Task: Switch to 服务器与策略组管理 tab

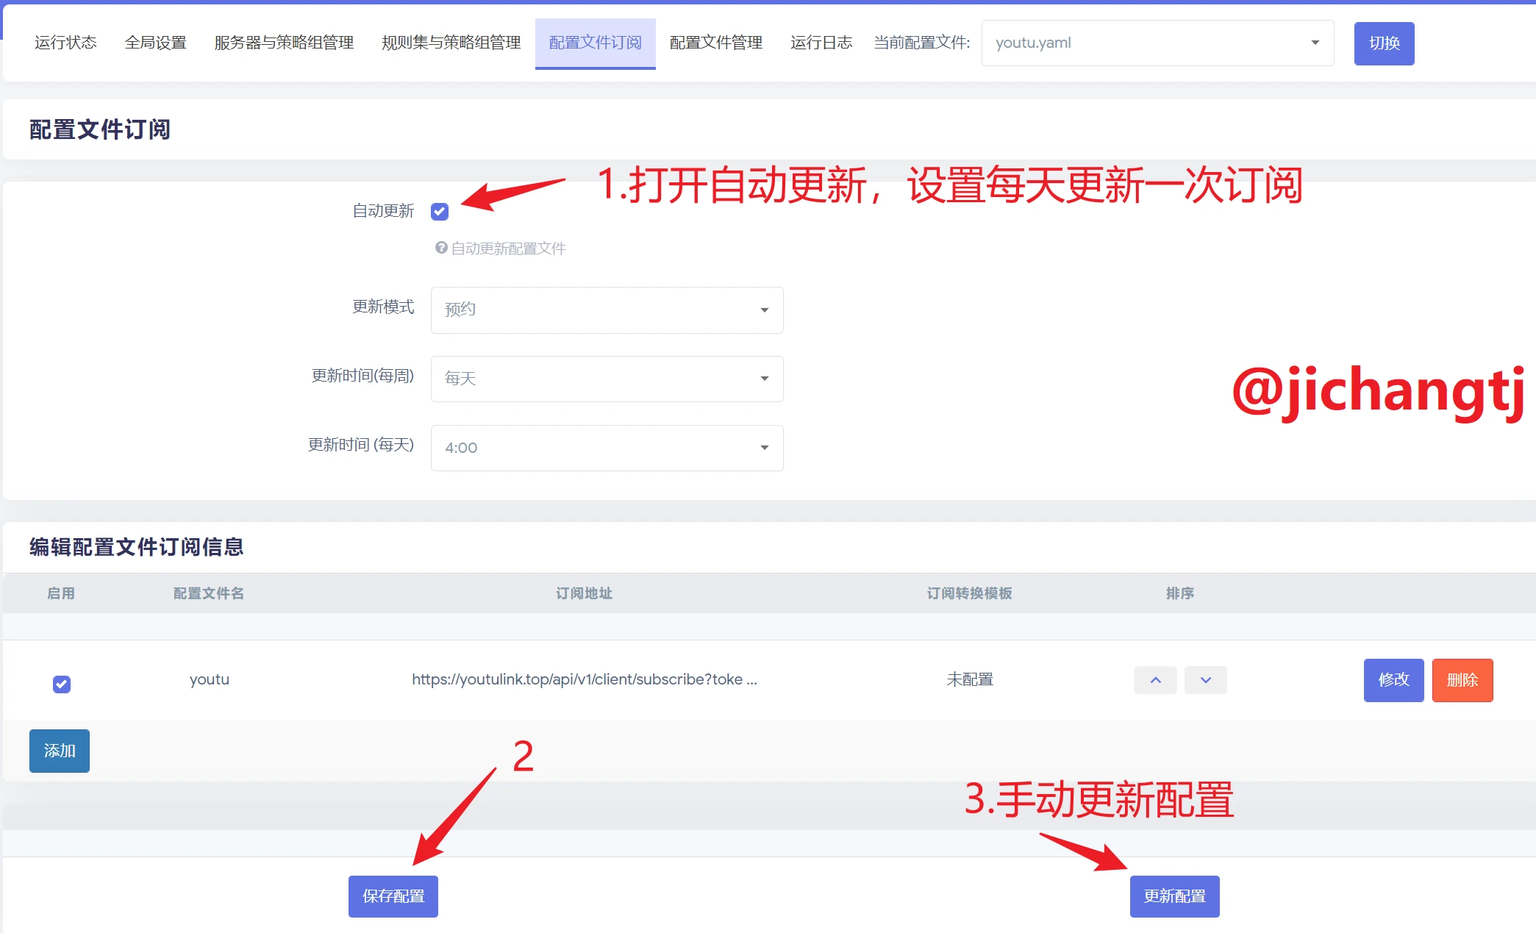Action: pos(284,43)
